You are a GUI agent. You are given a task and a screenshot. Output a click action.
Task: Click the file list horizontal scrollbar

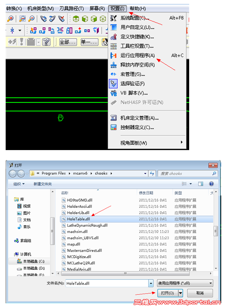125,273
